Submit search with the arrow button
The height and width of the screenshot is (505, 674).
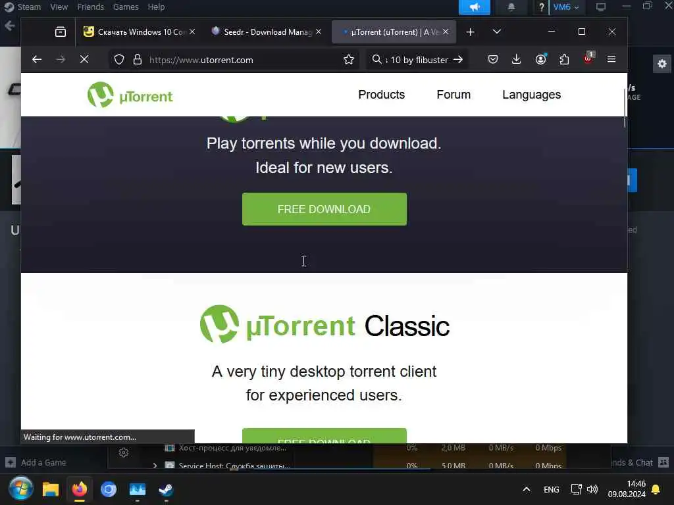(x=458, y=60)
